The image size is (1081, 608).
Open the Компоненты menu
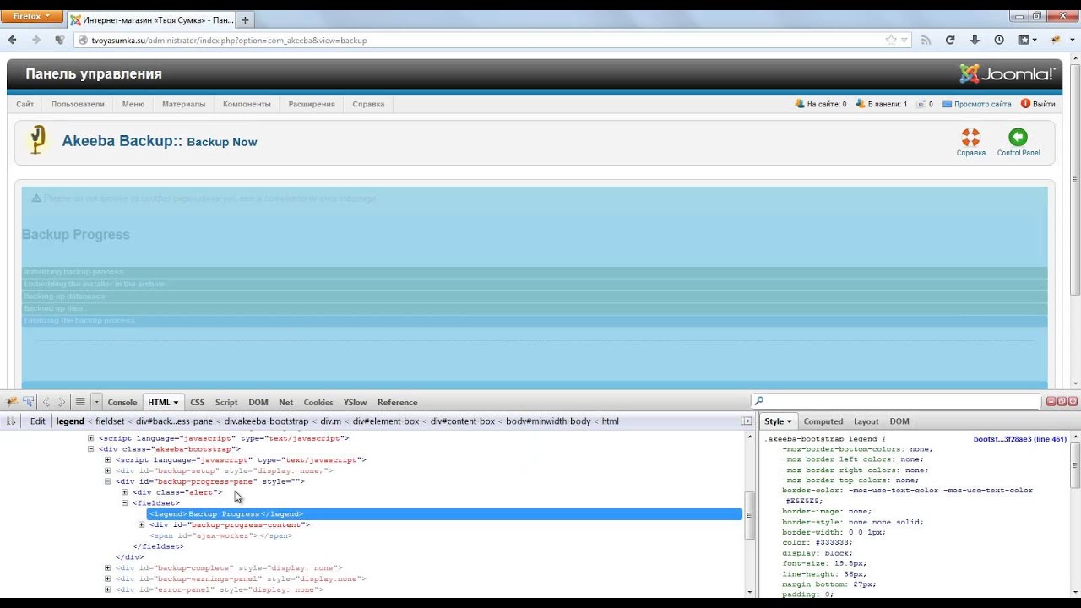pyautogui.click(x=247, y=104)
